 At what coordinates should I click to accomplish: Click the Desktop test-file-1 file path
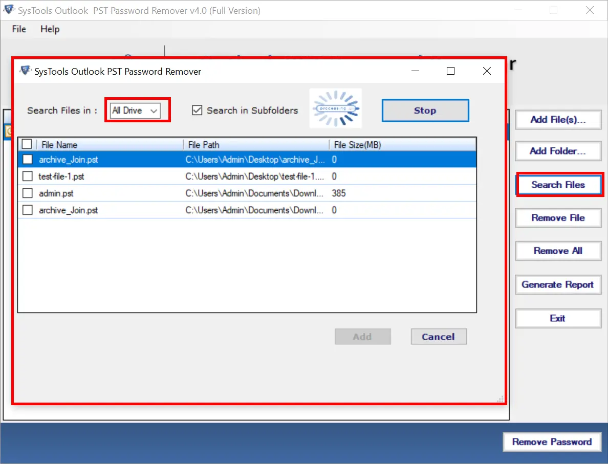pyautogui.click(x=254, y=177)
